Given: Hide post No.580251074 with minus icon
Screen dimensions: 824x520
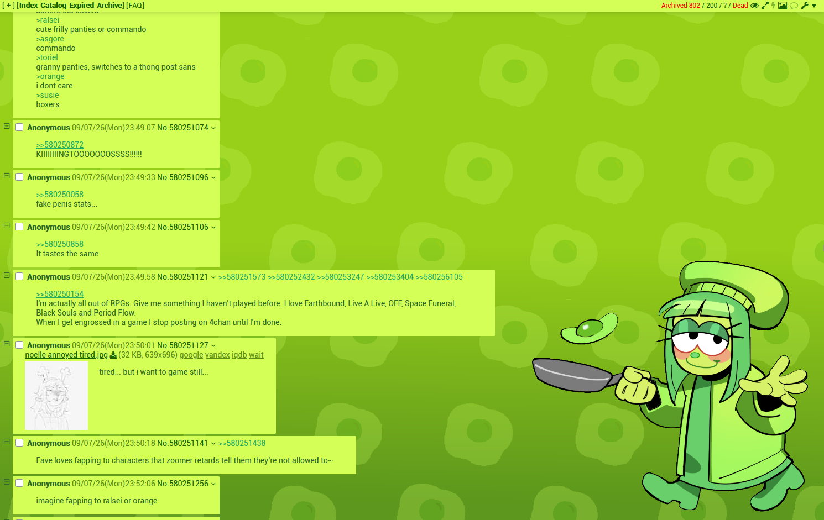Looking at the screenshot, I should pos(7,126).
